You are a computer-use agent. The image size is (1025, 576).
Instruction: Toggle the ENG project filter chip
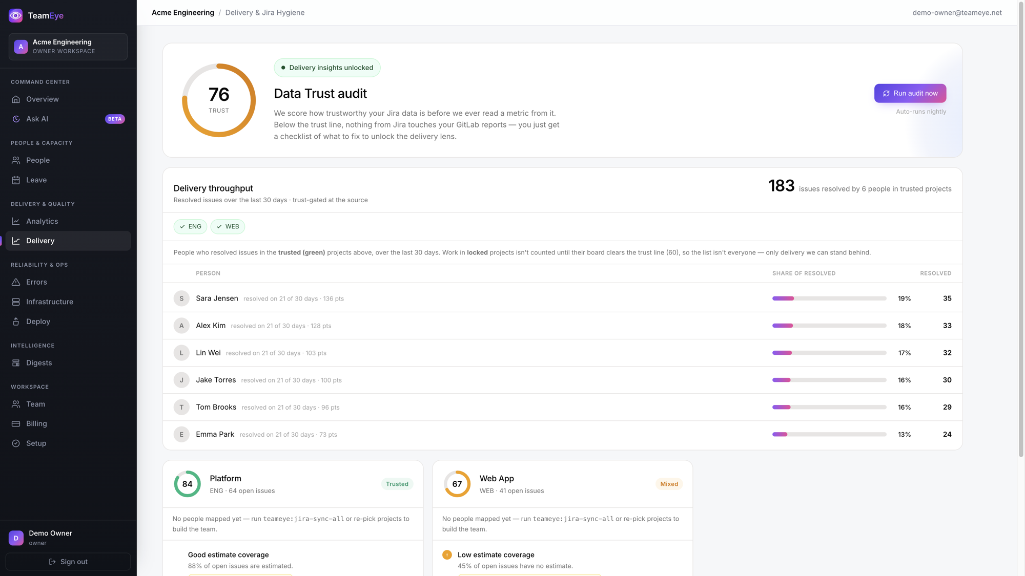(190, 226)
